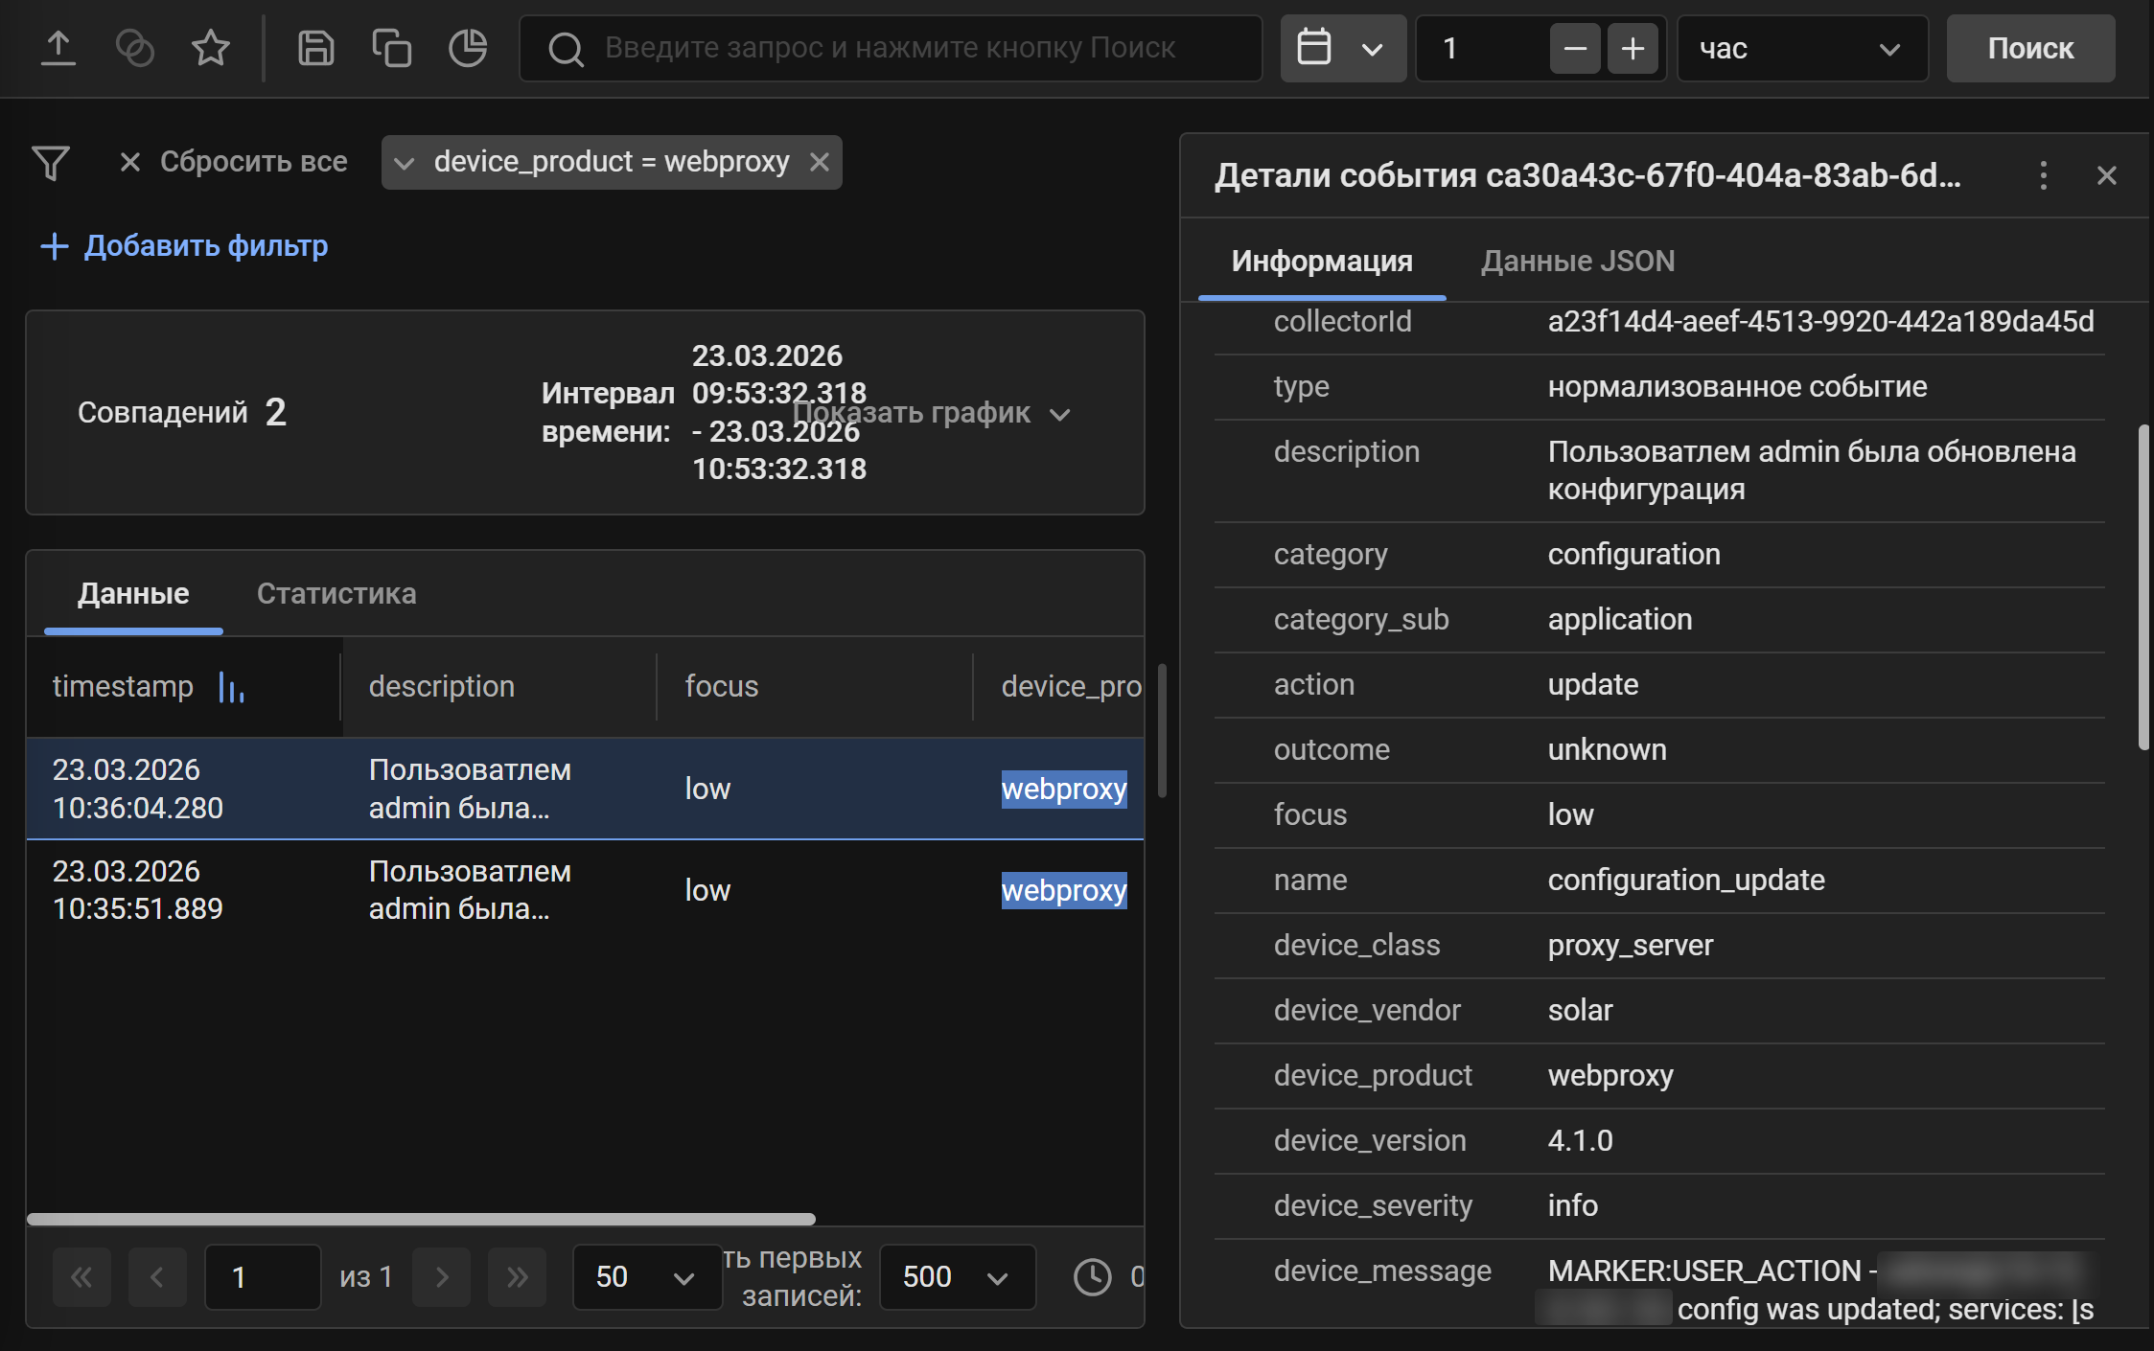Remove the device_product = webproxy filter chip
The height and width of the screenshot is (1351, 2154).
pyautogui.click(x=820, y=162)
